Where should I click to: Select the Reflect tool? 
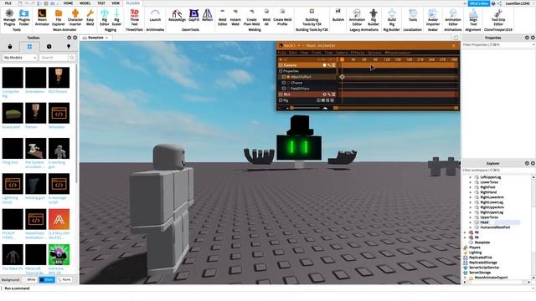click(207, 16)
